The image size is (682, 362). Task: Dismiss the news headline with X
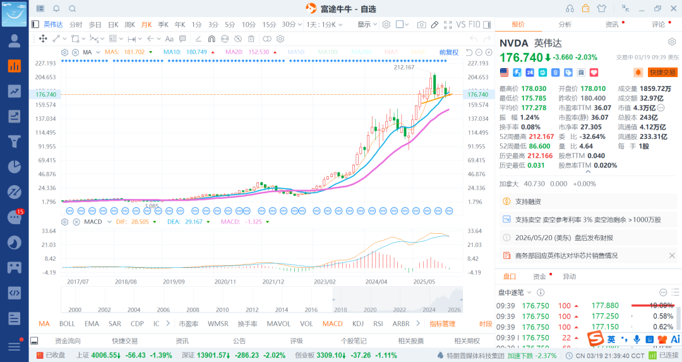(672, 256)
